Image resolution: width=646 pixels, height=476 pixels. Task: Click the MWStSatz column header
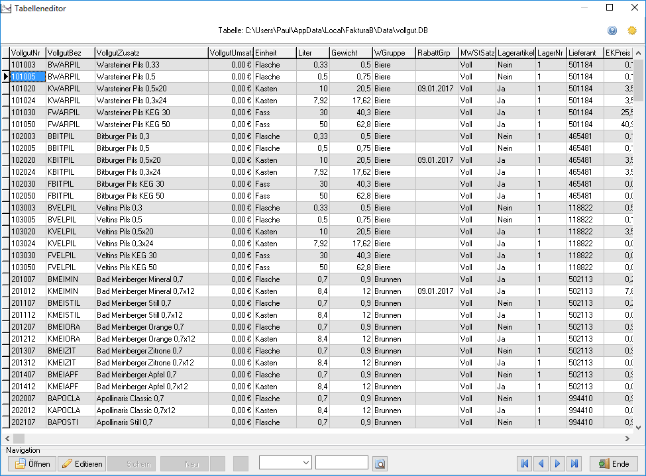[x=478, y=53]
